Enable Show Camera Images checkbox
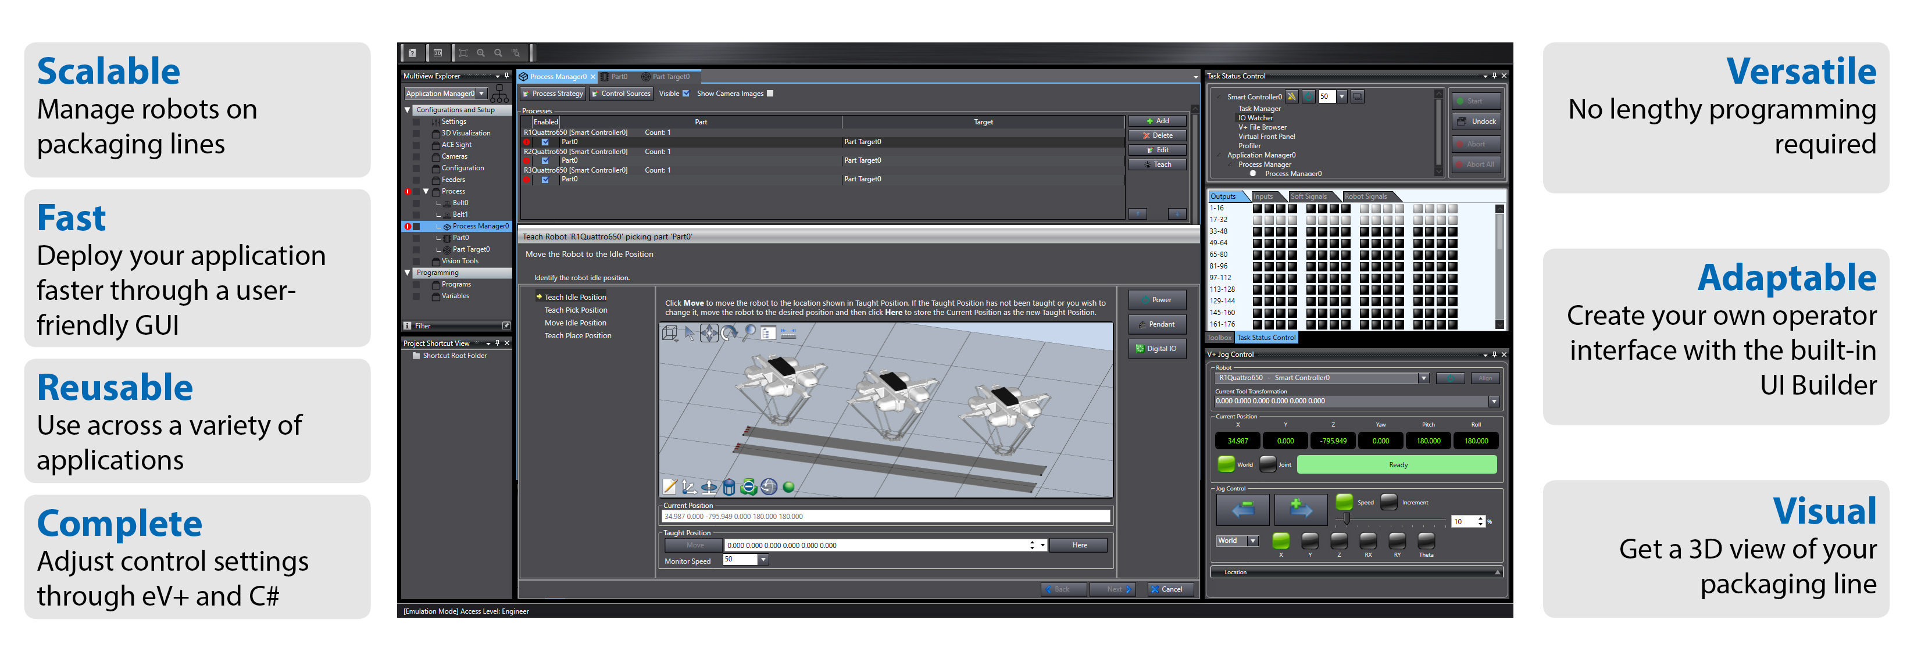The width and height of the screenshot is (1914, 666). (770, 94)
